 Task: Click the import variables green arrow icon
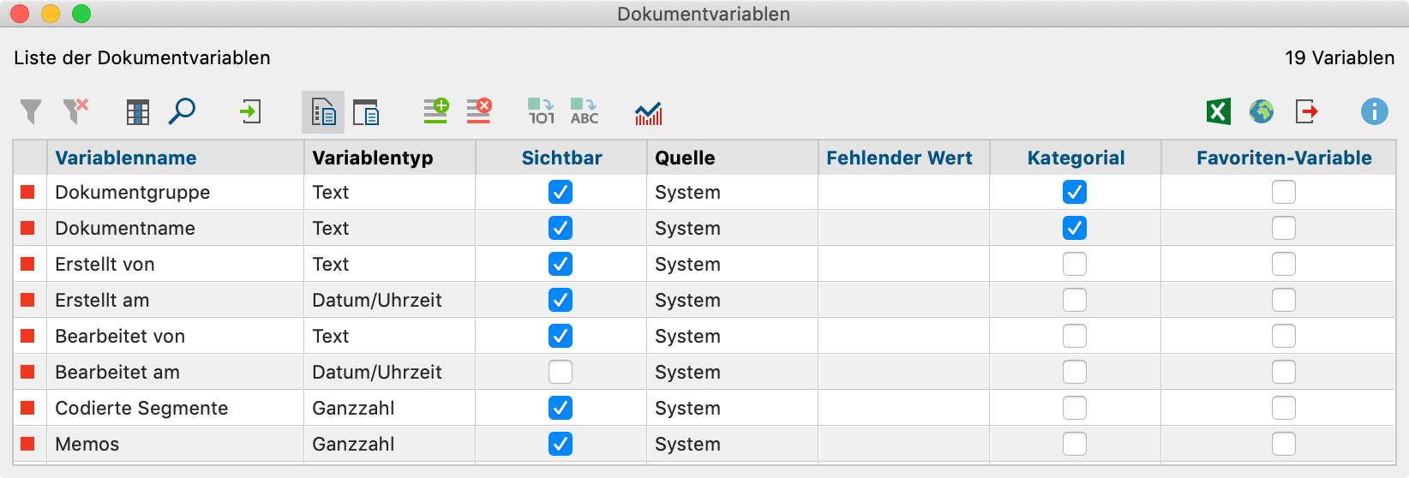click(250, 111)
